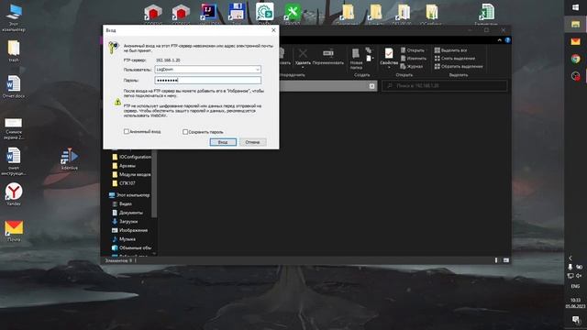Open Изображения in Explorer navigation pane
The width and height of the screenshot is (587, 330).
129,230
